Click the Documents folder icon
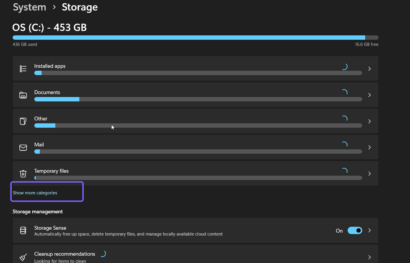 pyautogui.click(x=23, y=95)
